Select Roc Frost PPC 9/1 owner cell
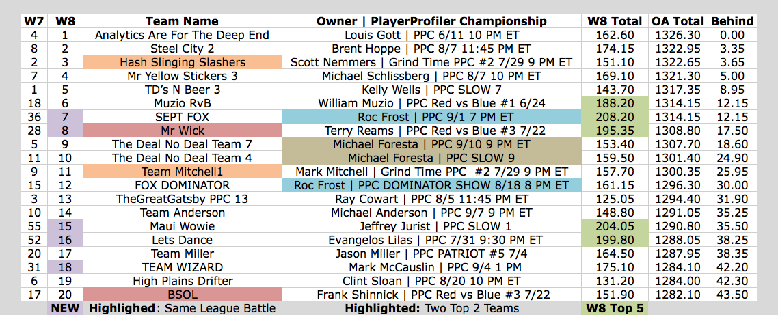Viewport: 778px width, 315px height. (x=431, y=117)
